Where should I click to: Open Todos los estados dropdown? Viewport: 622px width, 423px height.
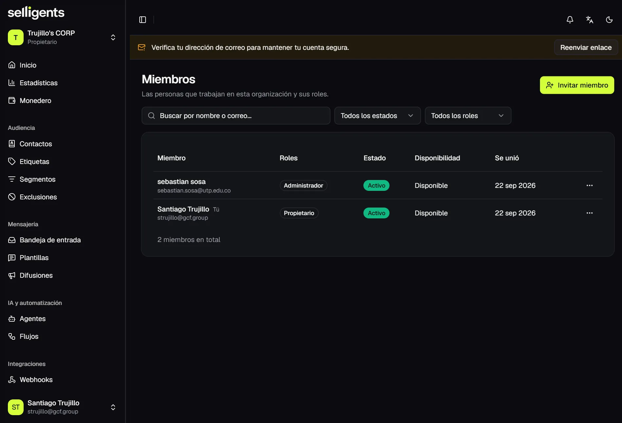[377, 116]
